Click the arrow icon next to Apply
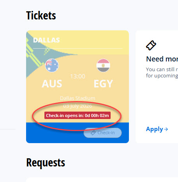Screen dimensions: 178x182 pyautogui.click(x=166, y=129)
